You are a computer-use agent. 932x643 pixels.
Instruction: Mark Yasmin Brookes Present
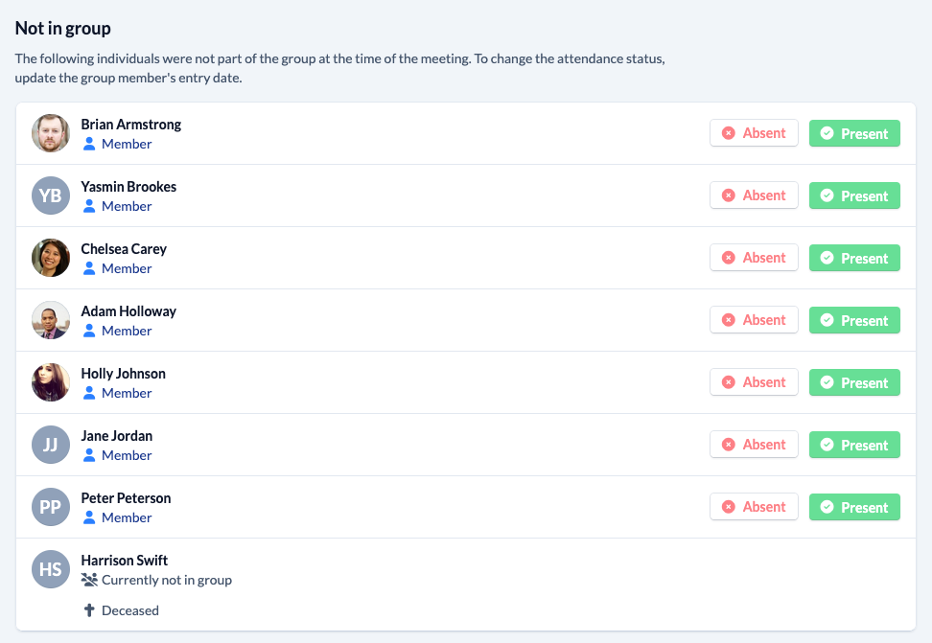coord(854,195)
